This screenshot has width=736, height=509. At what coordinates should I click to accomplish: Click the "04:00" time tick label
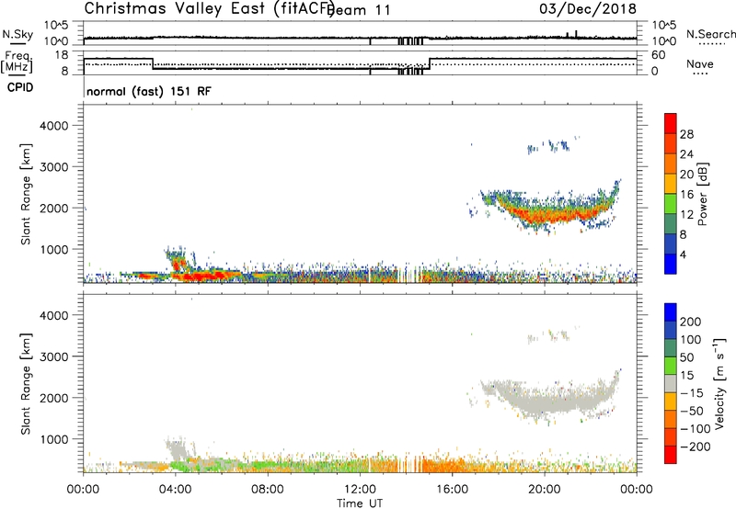tap(175, 490)
